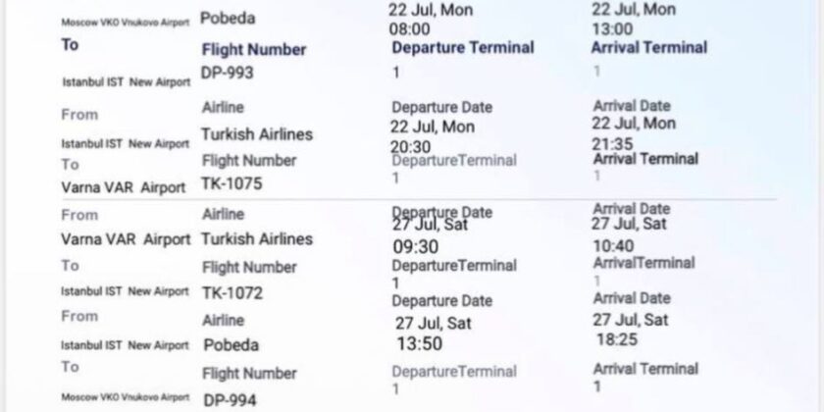The height and width of the screenshot is (412, 824).
Task: Click flight number TK-1072
Action: (232, 292)
